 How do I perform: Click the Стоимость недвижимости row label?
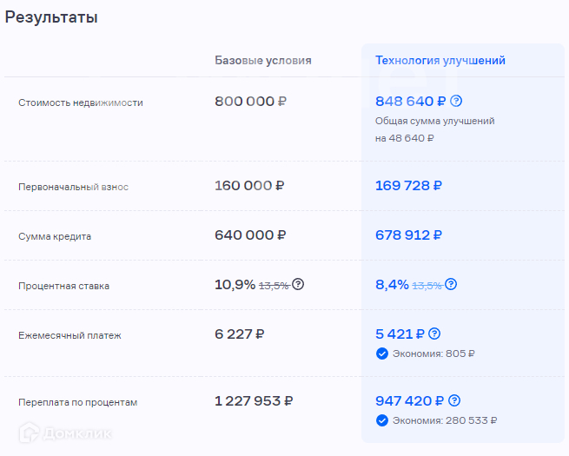(81, 102)
